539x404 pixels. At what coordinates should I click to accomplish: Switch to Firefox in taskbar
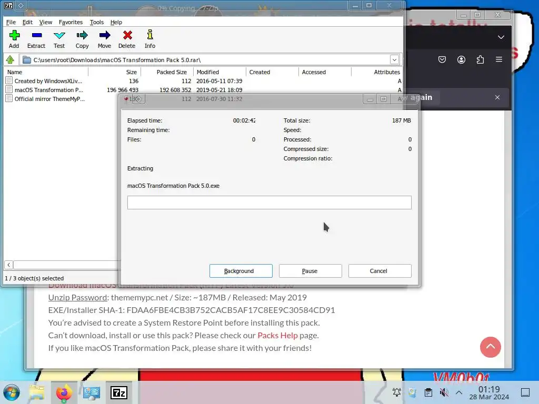click(64, 392)
